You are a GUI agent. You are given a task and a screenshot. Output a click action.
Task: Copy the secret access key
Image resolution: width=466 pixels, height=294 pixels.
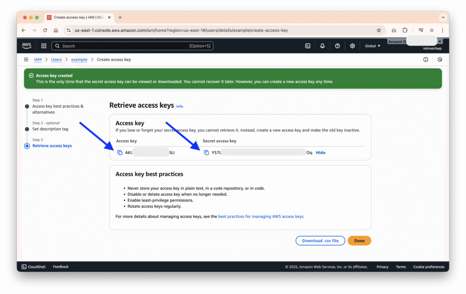point(207,153)
